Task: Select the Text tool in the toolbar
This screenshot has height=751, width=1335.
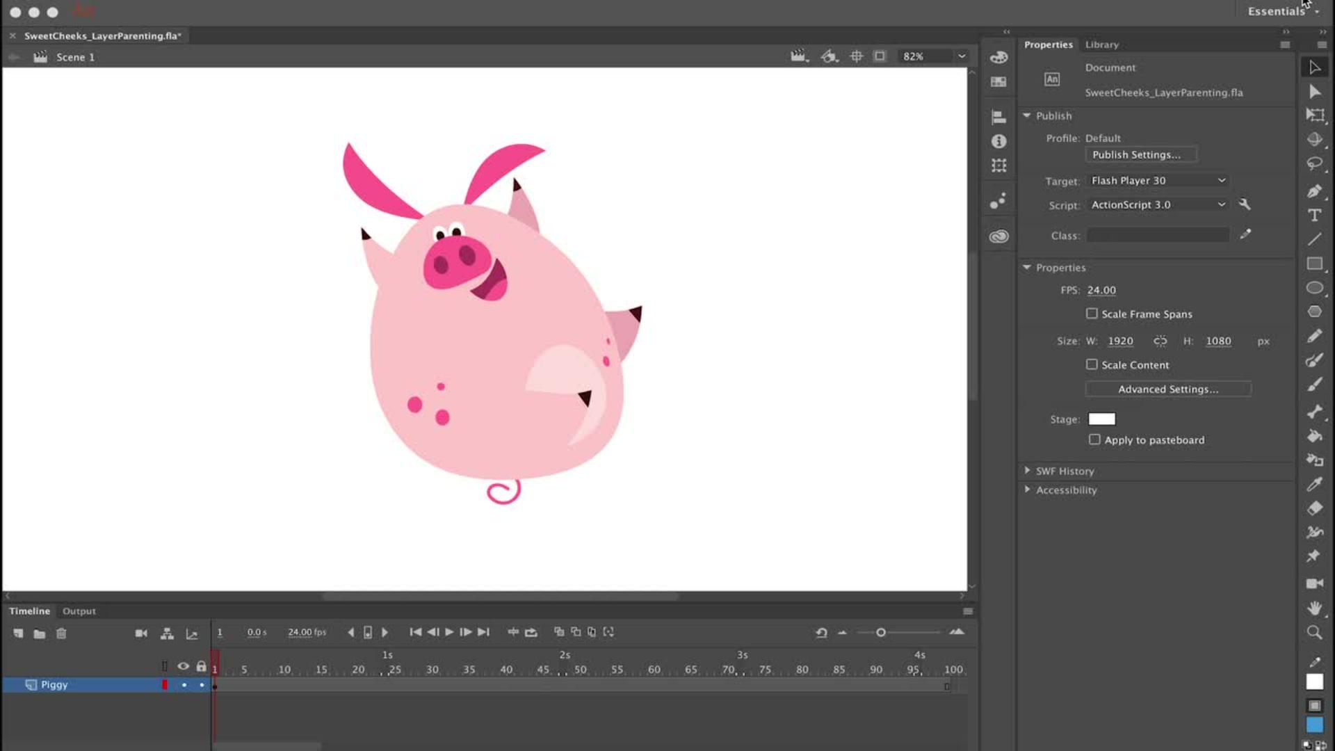Action: click(x=1316, y=216)
